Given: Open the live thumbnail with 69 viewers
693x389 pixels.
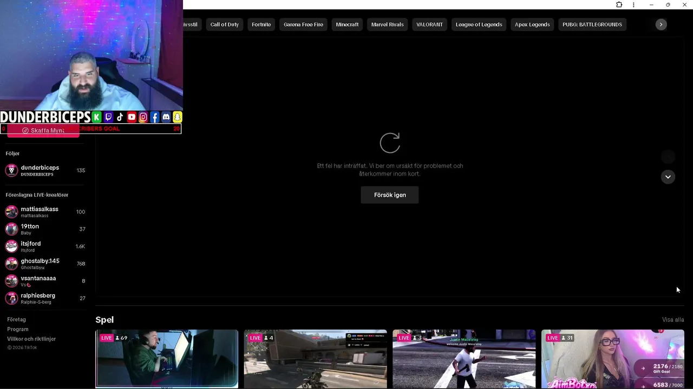Looking at the screenshot, I should pyautogui.click(x=167, y=359).
